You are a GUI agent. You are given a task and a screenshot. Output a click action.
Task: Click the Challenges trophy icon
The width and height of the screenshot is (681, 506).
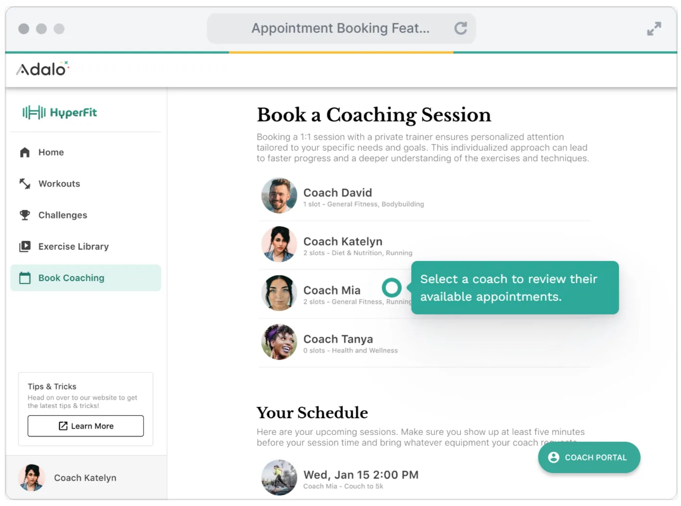tap(25, 215)
